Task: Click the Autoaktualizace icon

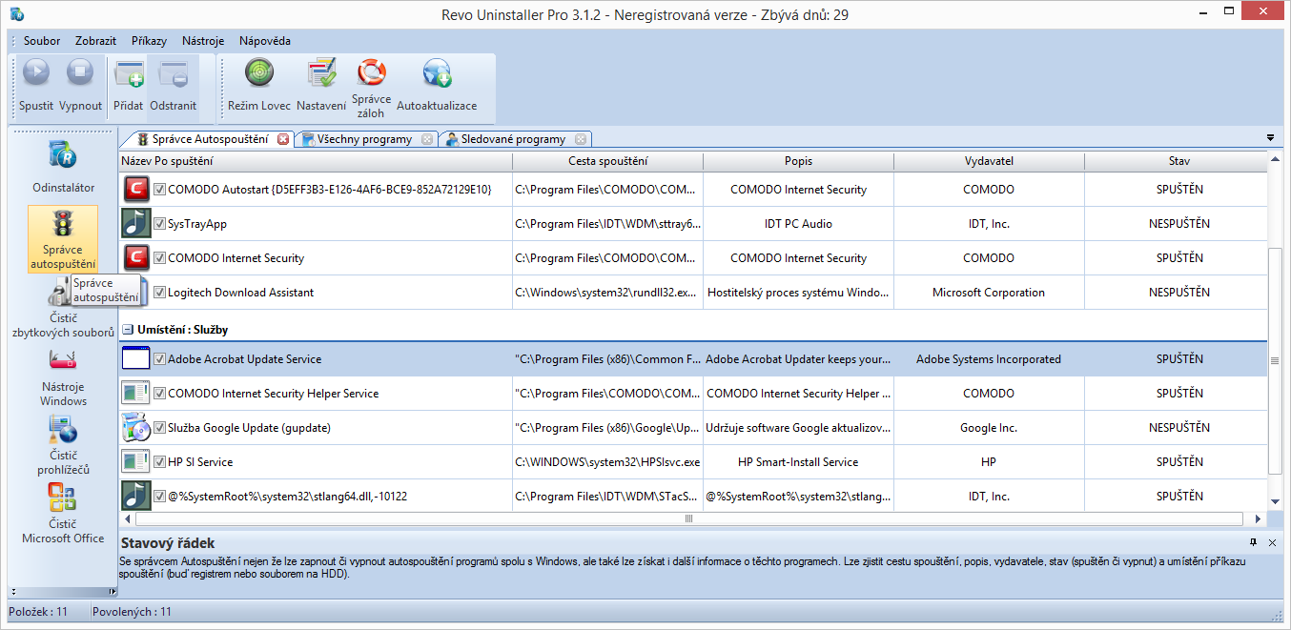Action: pyautogui.click(x=437, y=73)
